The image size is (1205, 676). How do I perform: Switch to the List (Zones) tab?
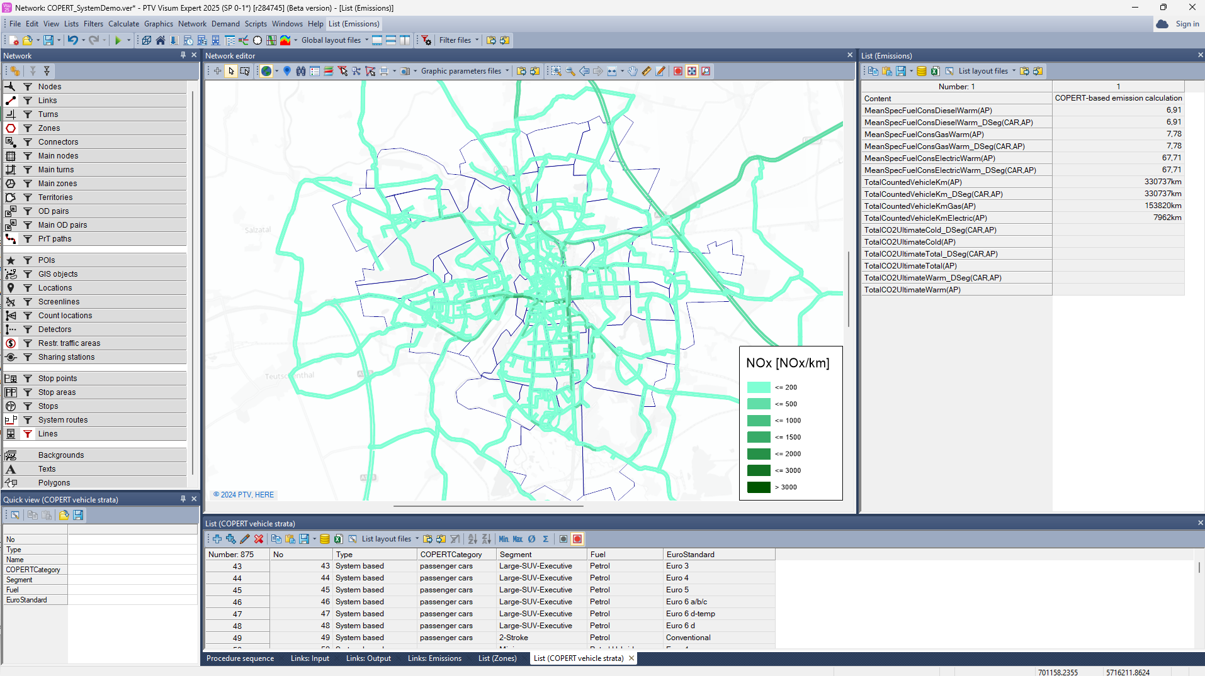tap(497, 658)
